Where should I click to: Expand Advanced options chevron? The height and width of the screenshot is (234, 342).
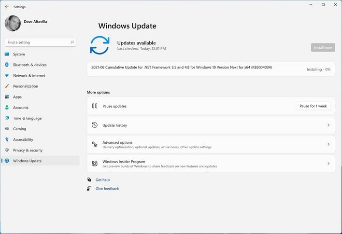(x=328, y=144)
